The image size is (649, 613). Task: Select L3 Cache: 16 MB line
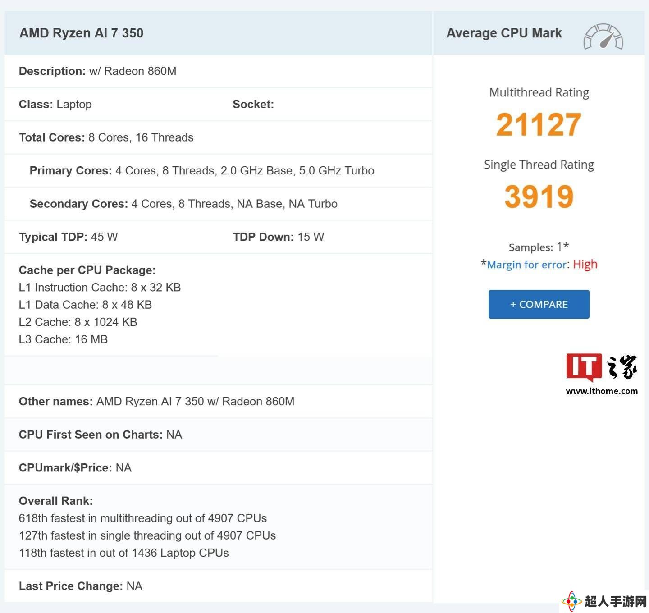[63, 339]
